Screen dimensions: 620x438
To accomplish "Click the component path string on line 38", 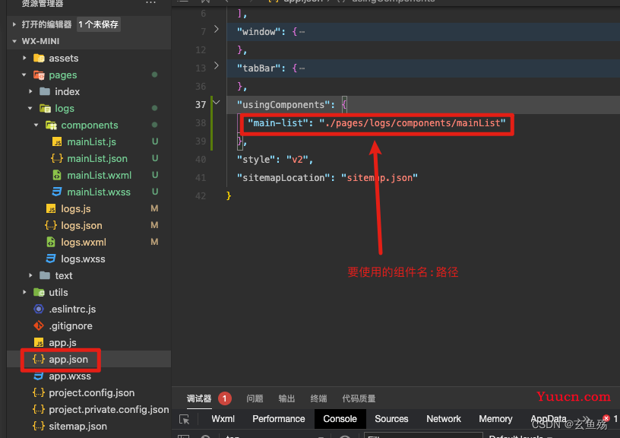I will [x=413, y=123].
